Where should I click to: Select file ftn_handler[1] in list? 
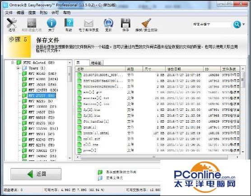pyautogui.click(x=96, y=121)
